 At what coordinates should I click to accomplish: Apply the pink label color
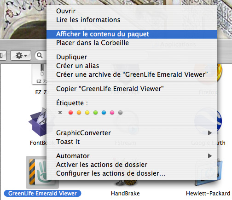click(x=112, y=113)
